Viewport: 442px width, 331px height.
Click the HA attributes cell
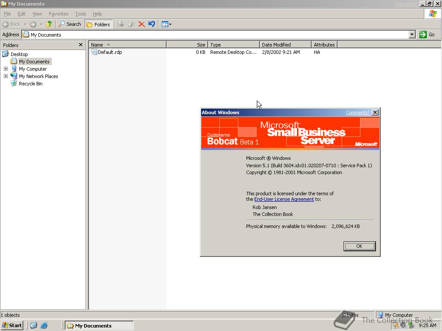[317, 52]
